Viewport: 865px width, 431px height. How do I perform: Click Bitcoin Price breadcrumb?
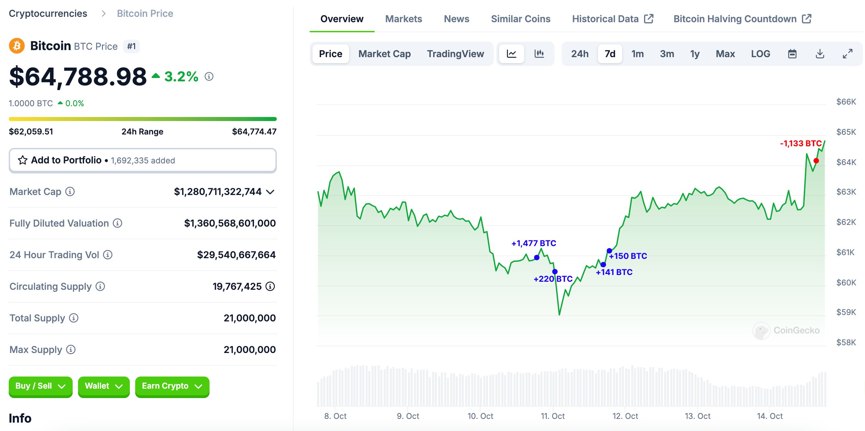[x=145, y=13]
